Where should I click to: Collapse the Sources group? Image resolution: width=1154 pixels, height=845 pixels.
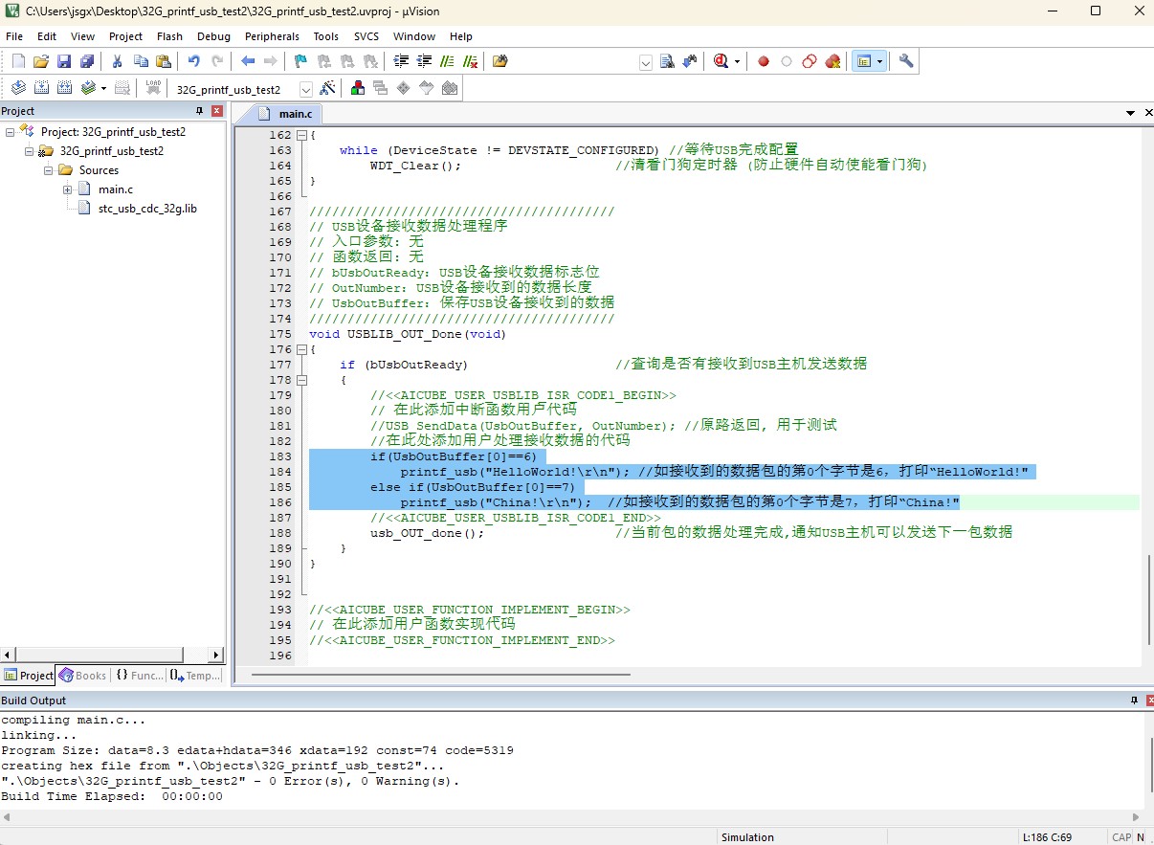click(49, 170)
